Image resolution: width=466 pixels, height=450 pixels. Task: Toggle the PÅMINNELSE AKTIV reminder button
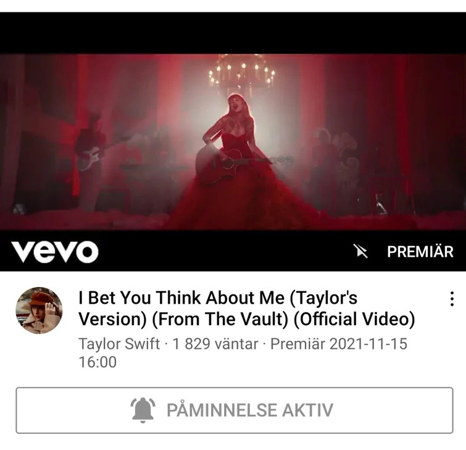click(234, 410)
